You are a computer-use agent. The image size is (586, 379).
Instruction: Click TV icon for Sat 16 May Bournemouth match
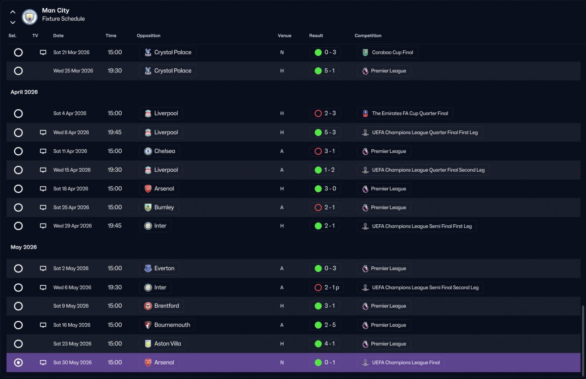pos(43,325)
